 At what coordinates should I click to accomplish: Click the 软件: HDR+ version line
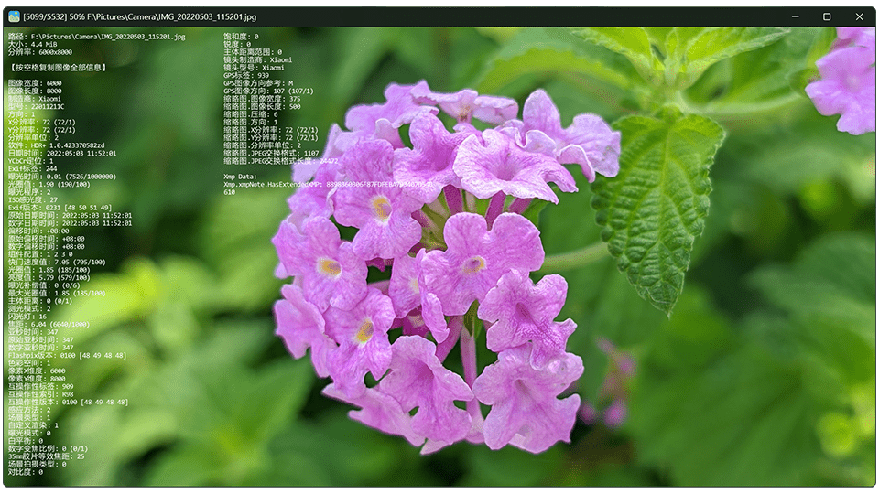[56, 145]
